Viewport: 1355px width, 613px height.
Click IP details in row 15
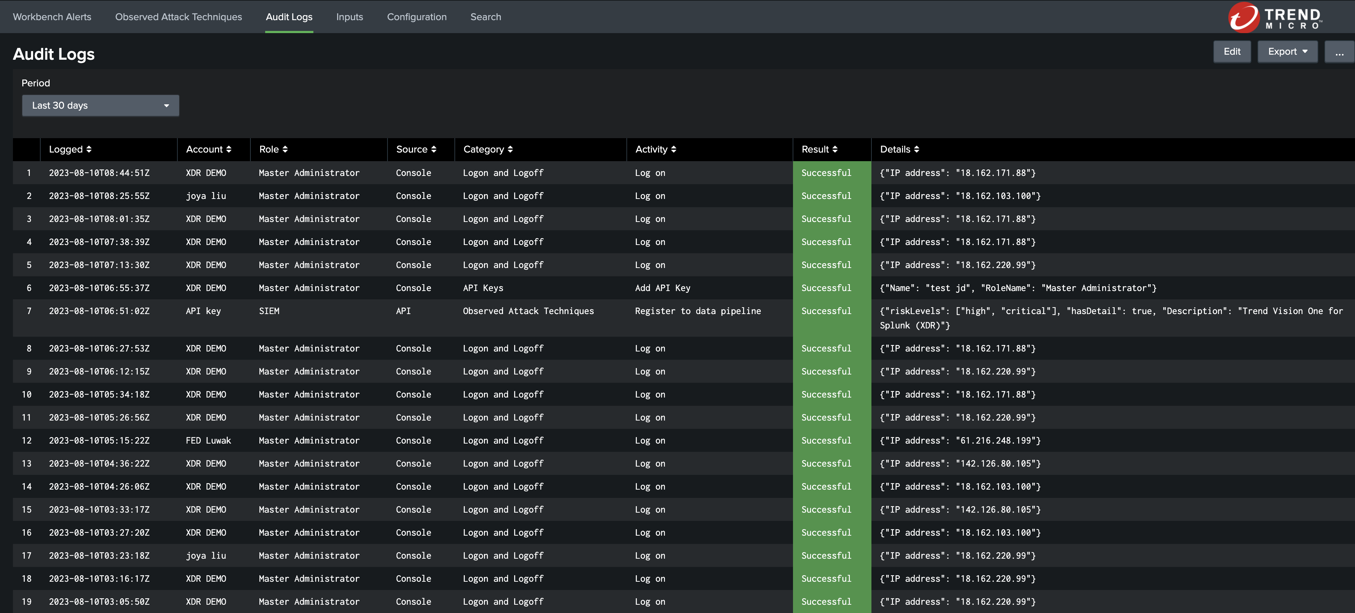(x=960, y=510)
